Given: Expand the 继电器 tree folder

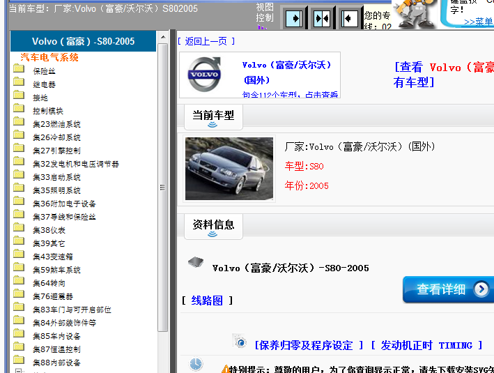Looking at the screenshot, I should point(44,84).
